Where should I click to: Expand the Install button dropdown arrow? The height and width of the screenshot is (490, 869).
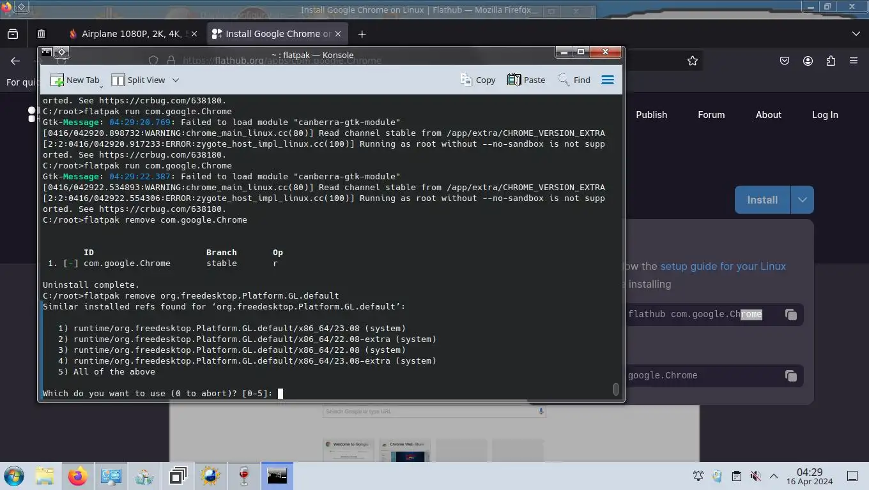point(802,200)
